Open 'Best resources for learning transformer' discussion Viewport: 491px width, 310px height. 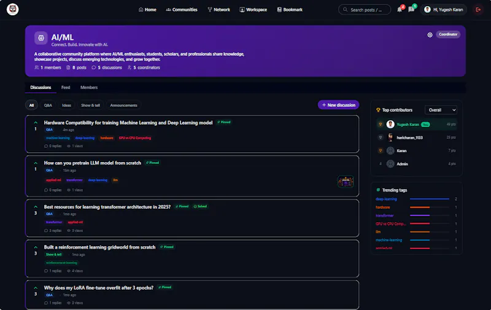click(107, 207)
